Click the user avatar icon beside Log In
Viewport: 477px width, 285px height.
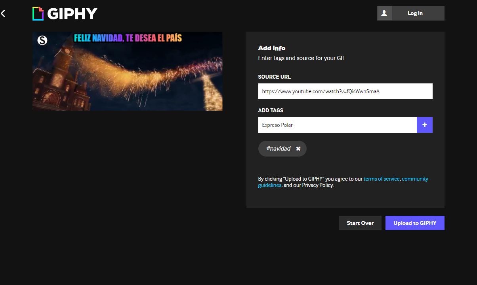384,13
